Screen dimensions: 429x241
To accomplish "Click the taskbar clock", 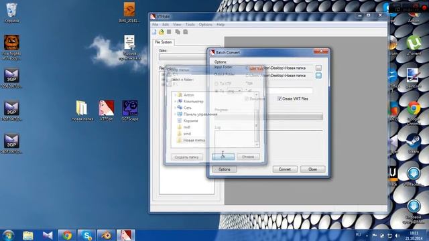I will [x=414, y=236].
